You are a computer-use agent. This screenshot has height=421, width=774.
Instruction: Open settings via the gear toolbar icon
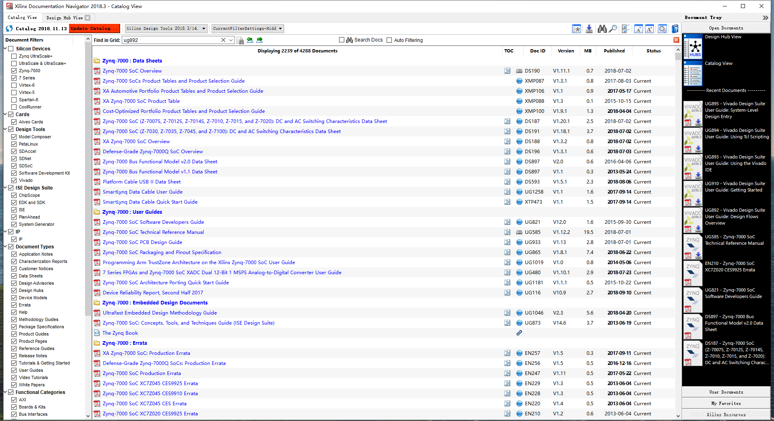[x=662, y=29]
